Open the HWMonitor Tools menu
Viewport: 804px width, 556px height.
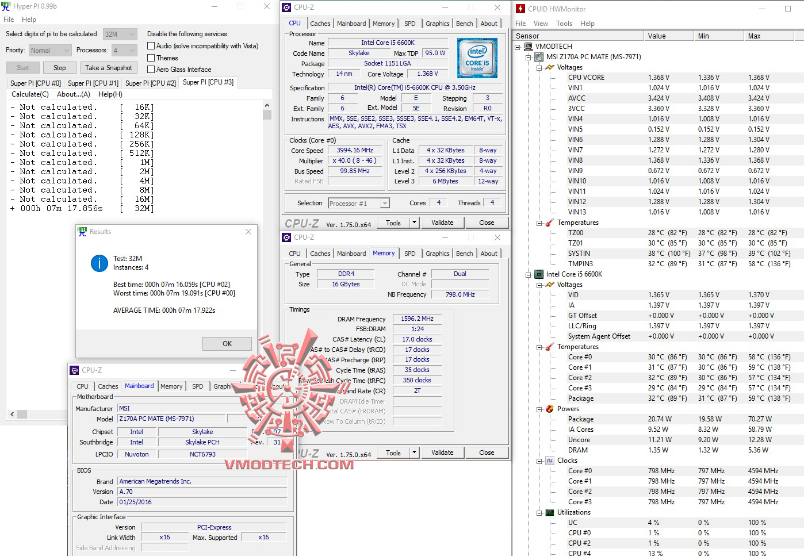point(564,24)
